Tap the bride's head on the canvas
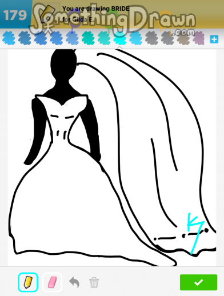The image size is (224, 296). 63,64
